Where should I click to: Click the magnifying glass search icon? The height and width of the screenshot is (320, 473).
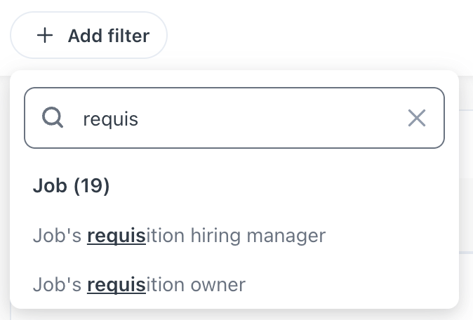point(53,118)
